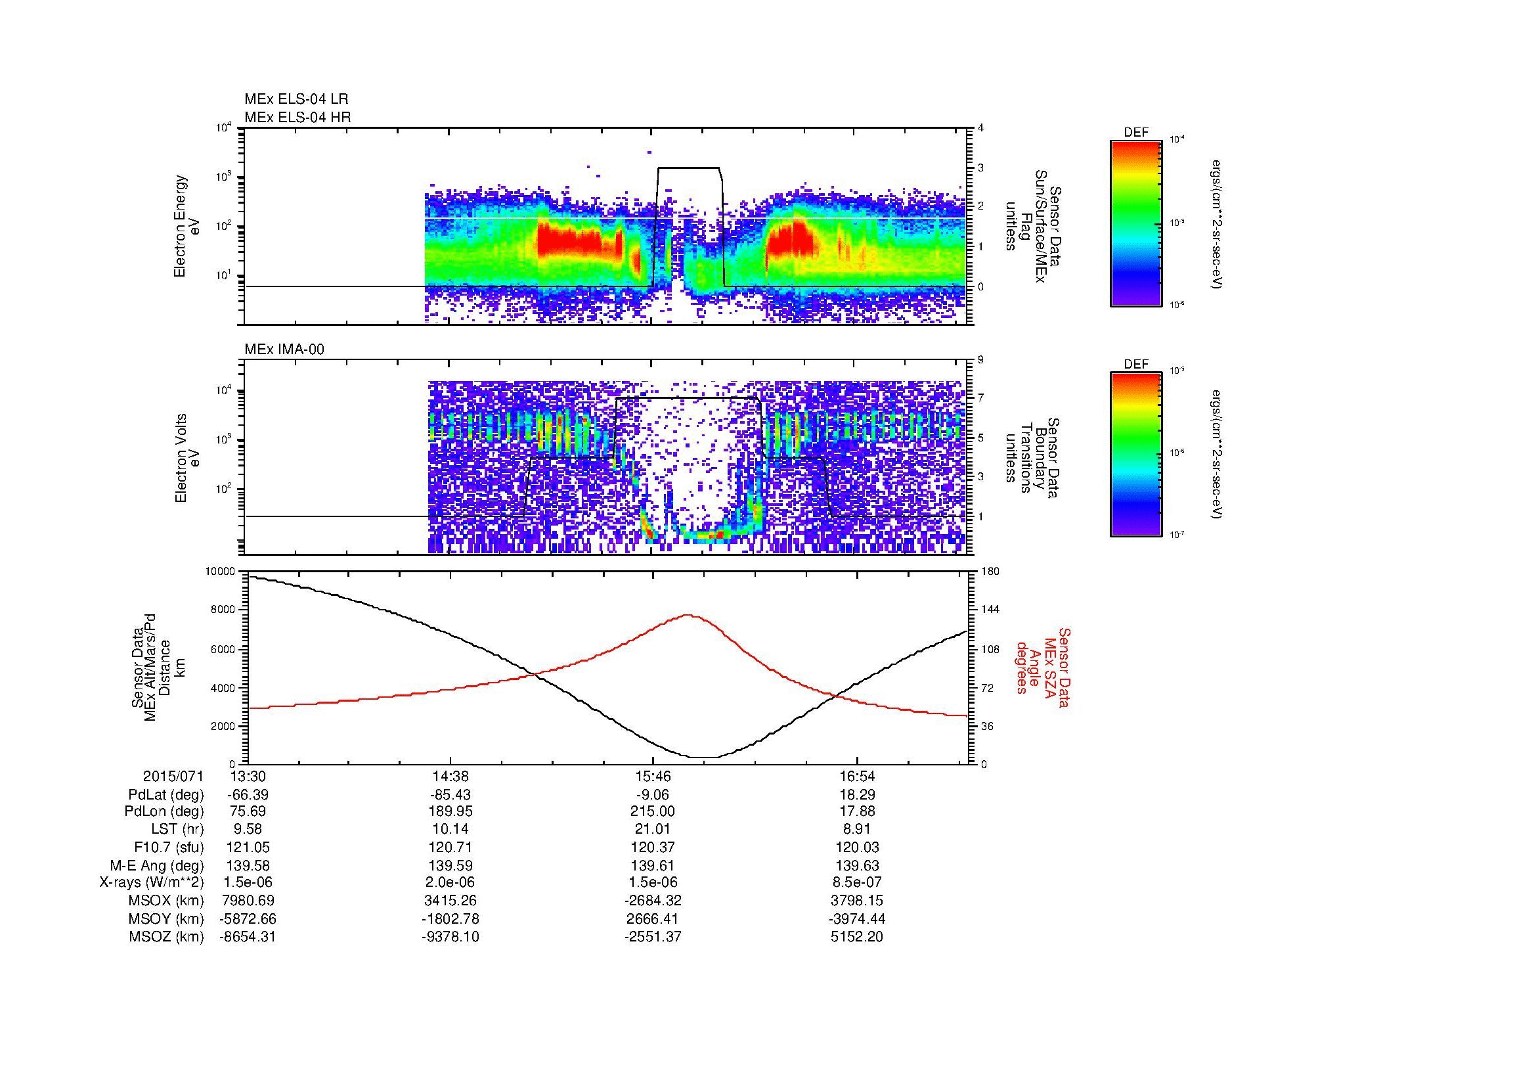Image resolution: width=1536 pixels, height=1086 pixels.
Task: Click the '16:54' time tick label
Action: click(857, 776)
